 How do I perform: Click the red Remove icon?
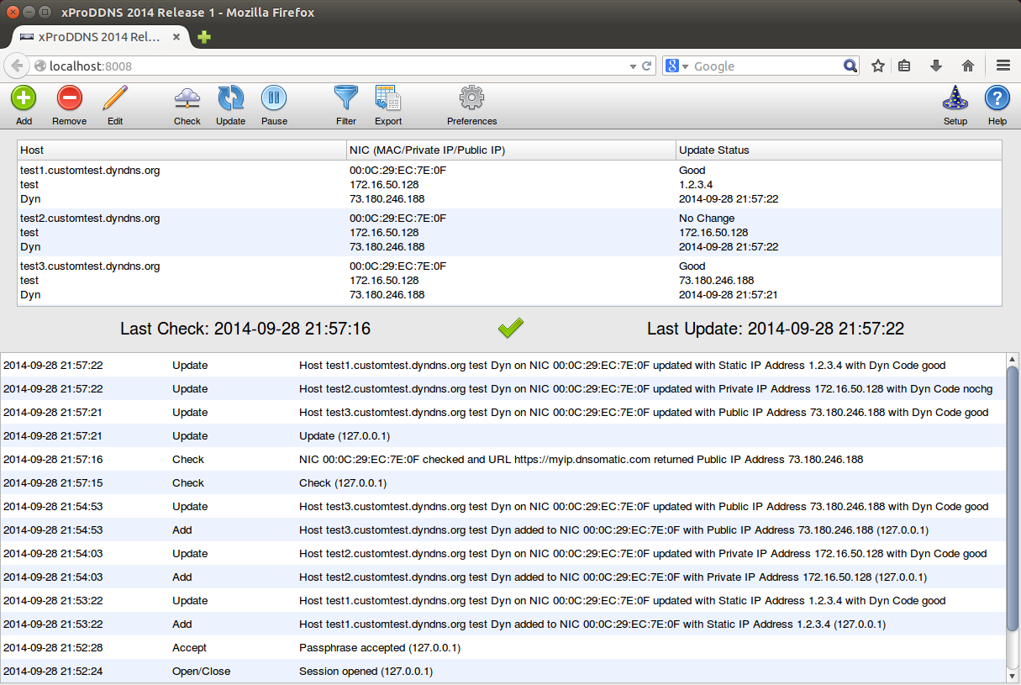tap(69, 98)
